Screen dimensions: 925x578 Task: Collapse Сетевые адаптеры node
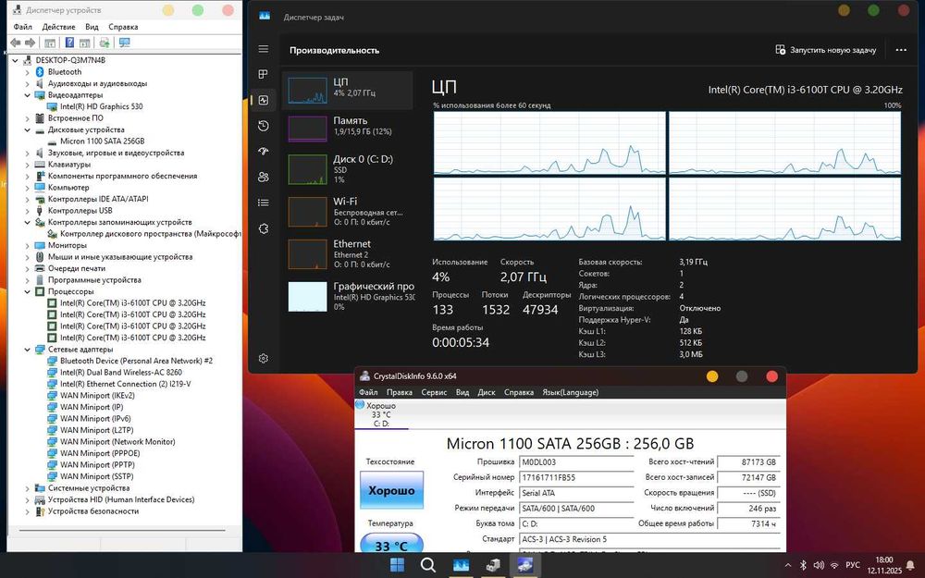tap(27, 350)
